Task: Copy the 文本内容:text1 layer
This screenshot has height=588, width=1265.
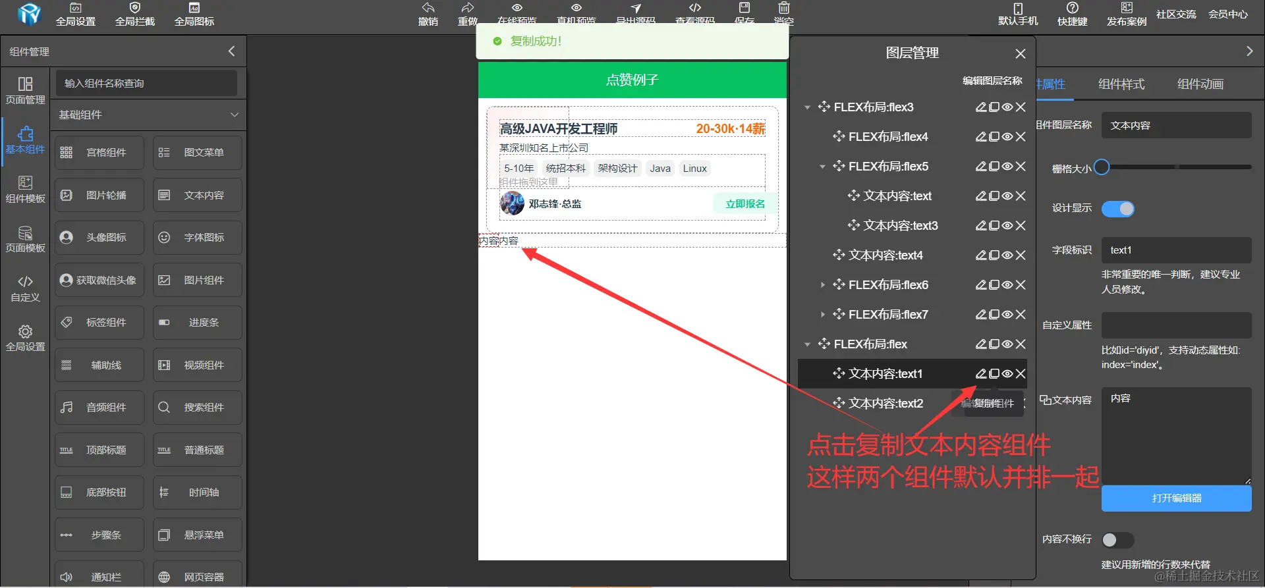Action: click(x=994, y=374)
